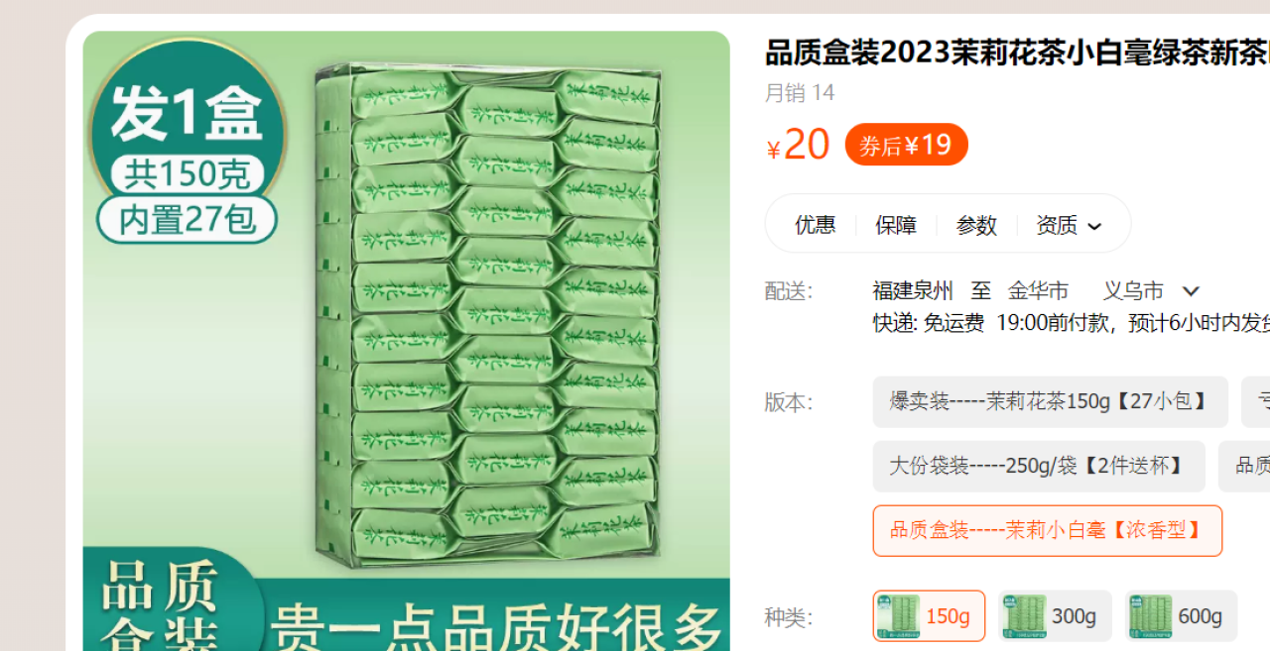Expand the delivery destination chevron next to 义乌市
Viewport: 1270px width, 651px height.
[1192, 291]
